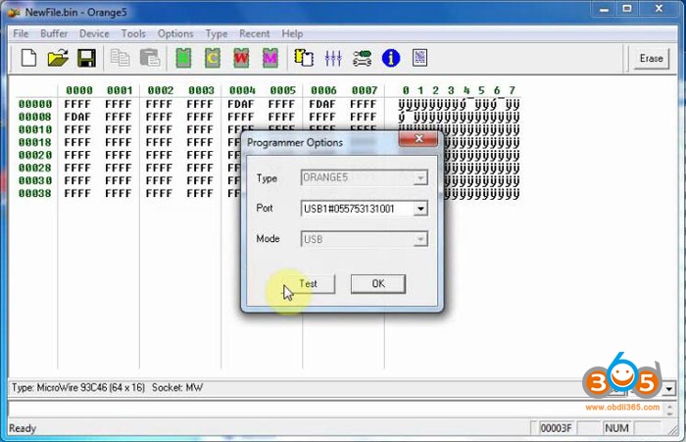
Task: Expand the Port USB1 dropdown
Action: coord(420,209)
